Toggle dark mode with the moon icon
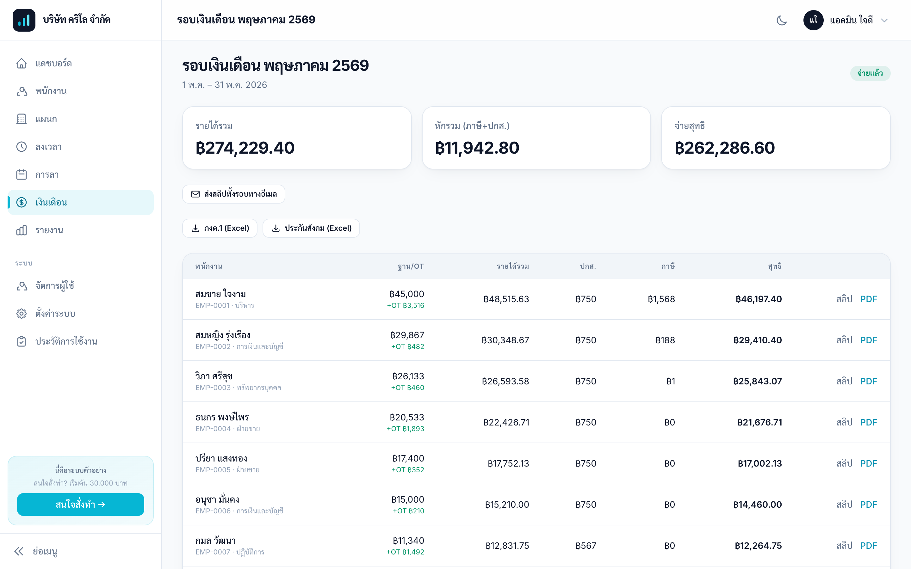 (782, 20)
